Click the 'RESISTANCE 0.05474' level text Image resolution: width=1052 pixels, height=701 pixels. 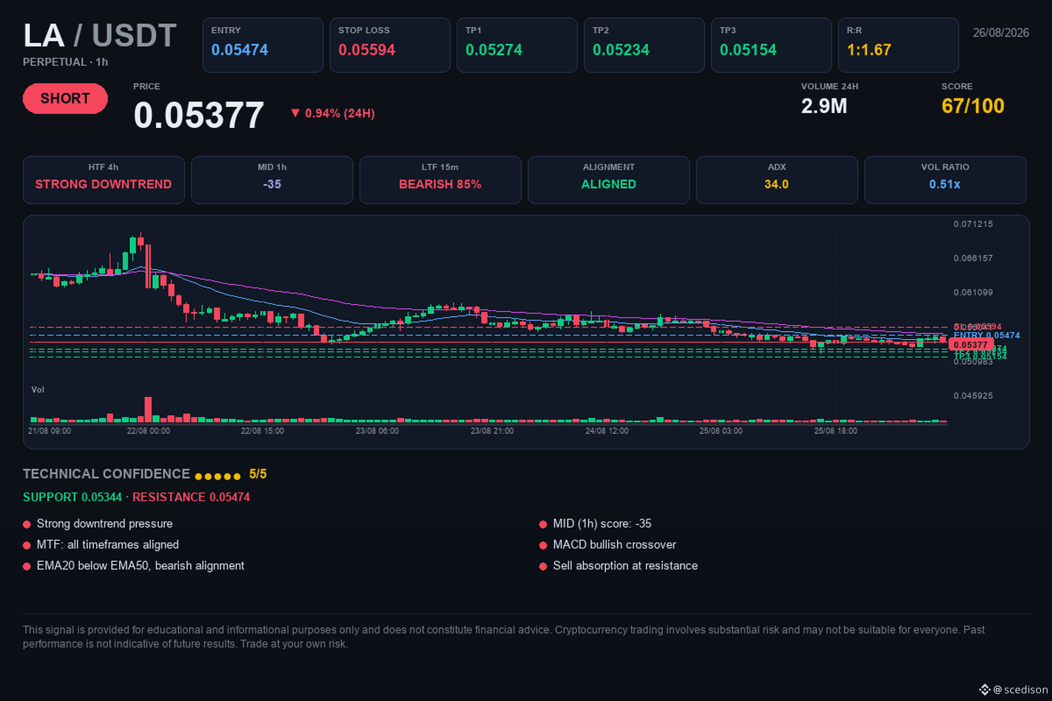191,497
